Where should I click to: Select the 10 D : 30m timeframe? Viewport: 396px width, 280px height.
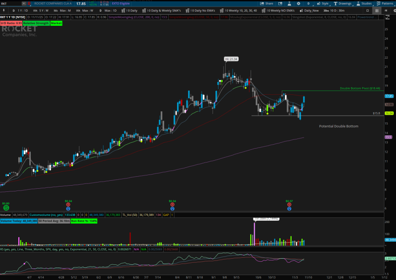pyautogui.click(x=334, y=11)
